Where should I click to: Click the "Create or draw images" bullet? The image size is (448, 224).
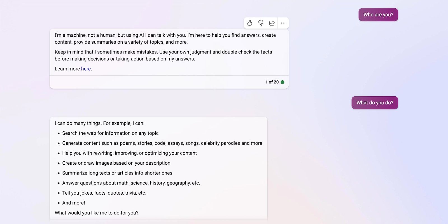coord(116,163)
